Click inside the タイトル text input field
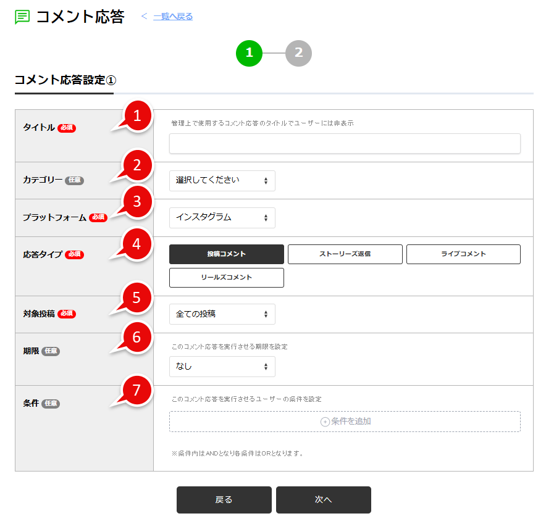546x524 pixels. click(343, 143)
